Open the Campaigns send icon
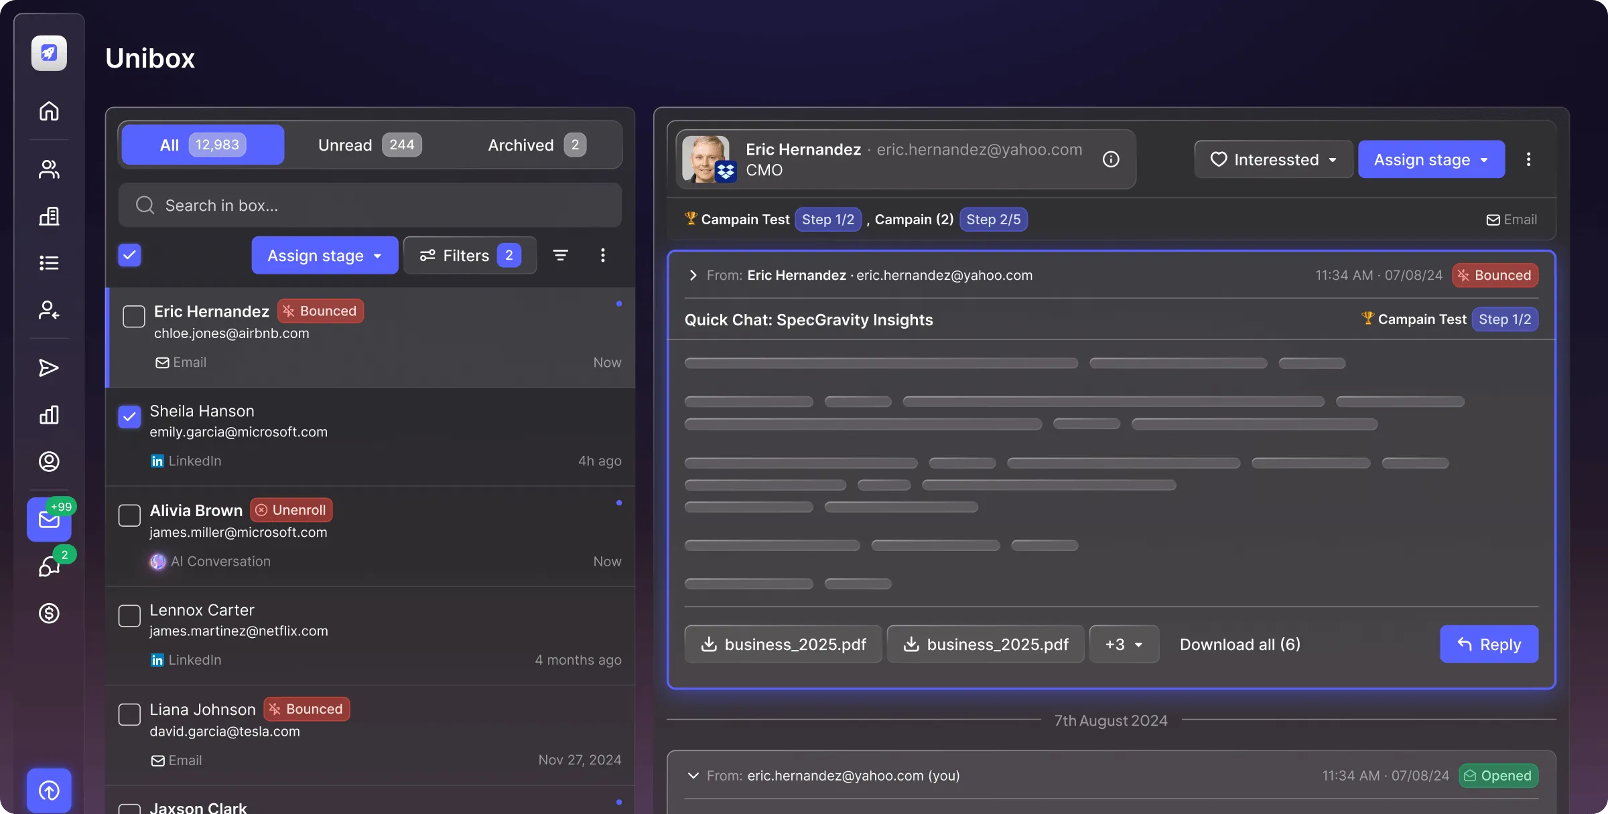This screenshot has width=1608, height=814. (x=49, y=368)
